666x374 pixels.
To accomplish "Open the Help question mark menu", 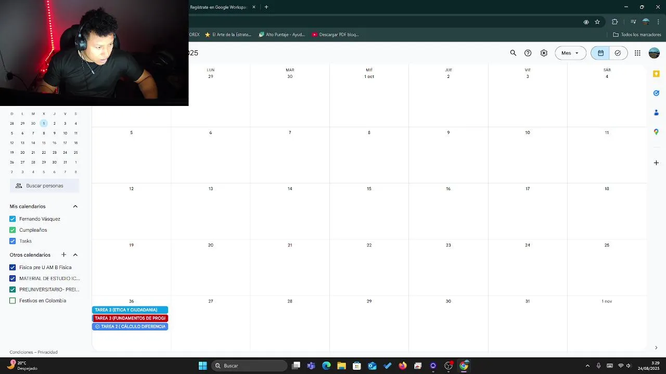I will click(x=528, y=53).
